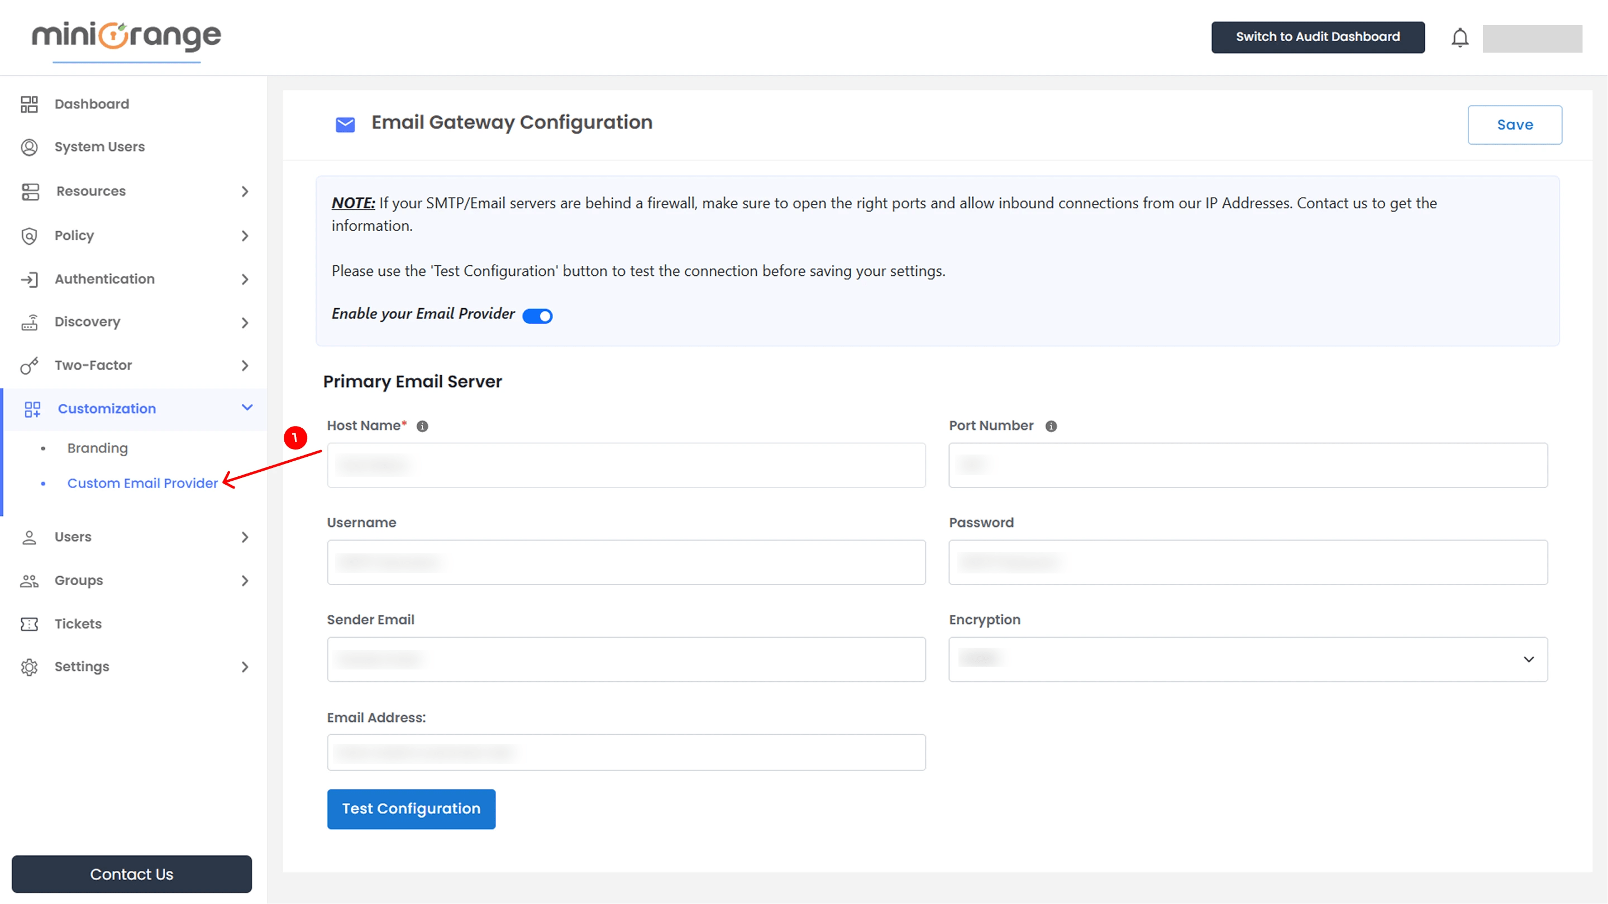
Task: Click the Tickets sidebar icon
Action: [x=30, y=624]
